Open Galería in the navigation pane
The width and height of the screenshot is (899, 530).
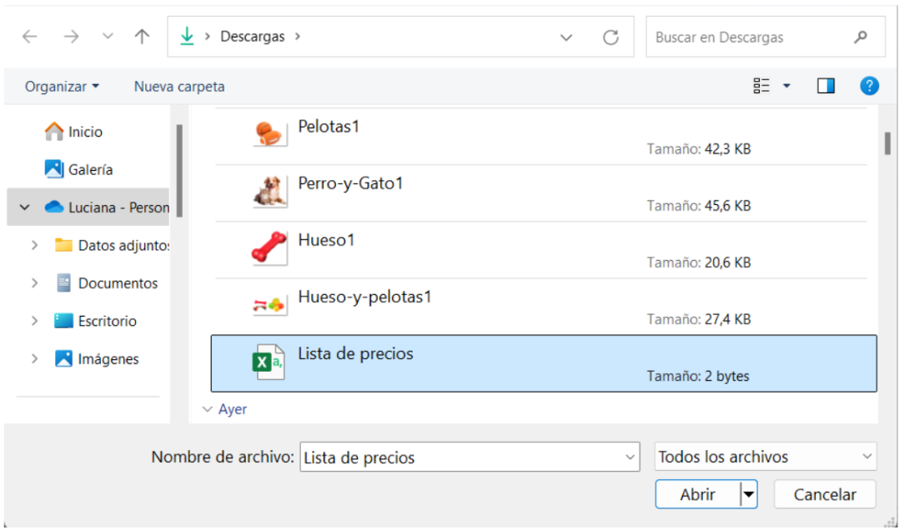click(x=78, y=169)
